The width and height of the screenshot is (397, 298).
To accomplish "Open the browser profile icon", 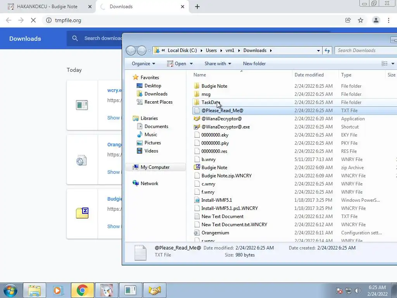I will coord(376,20).
